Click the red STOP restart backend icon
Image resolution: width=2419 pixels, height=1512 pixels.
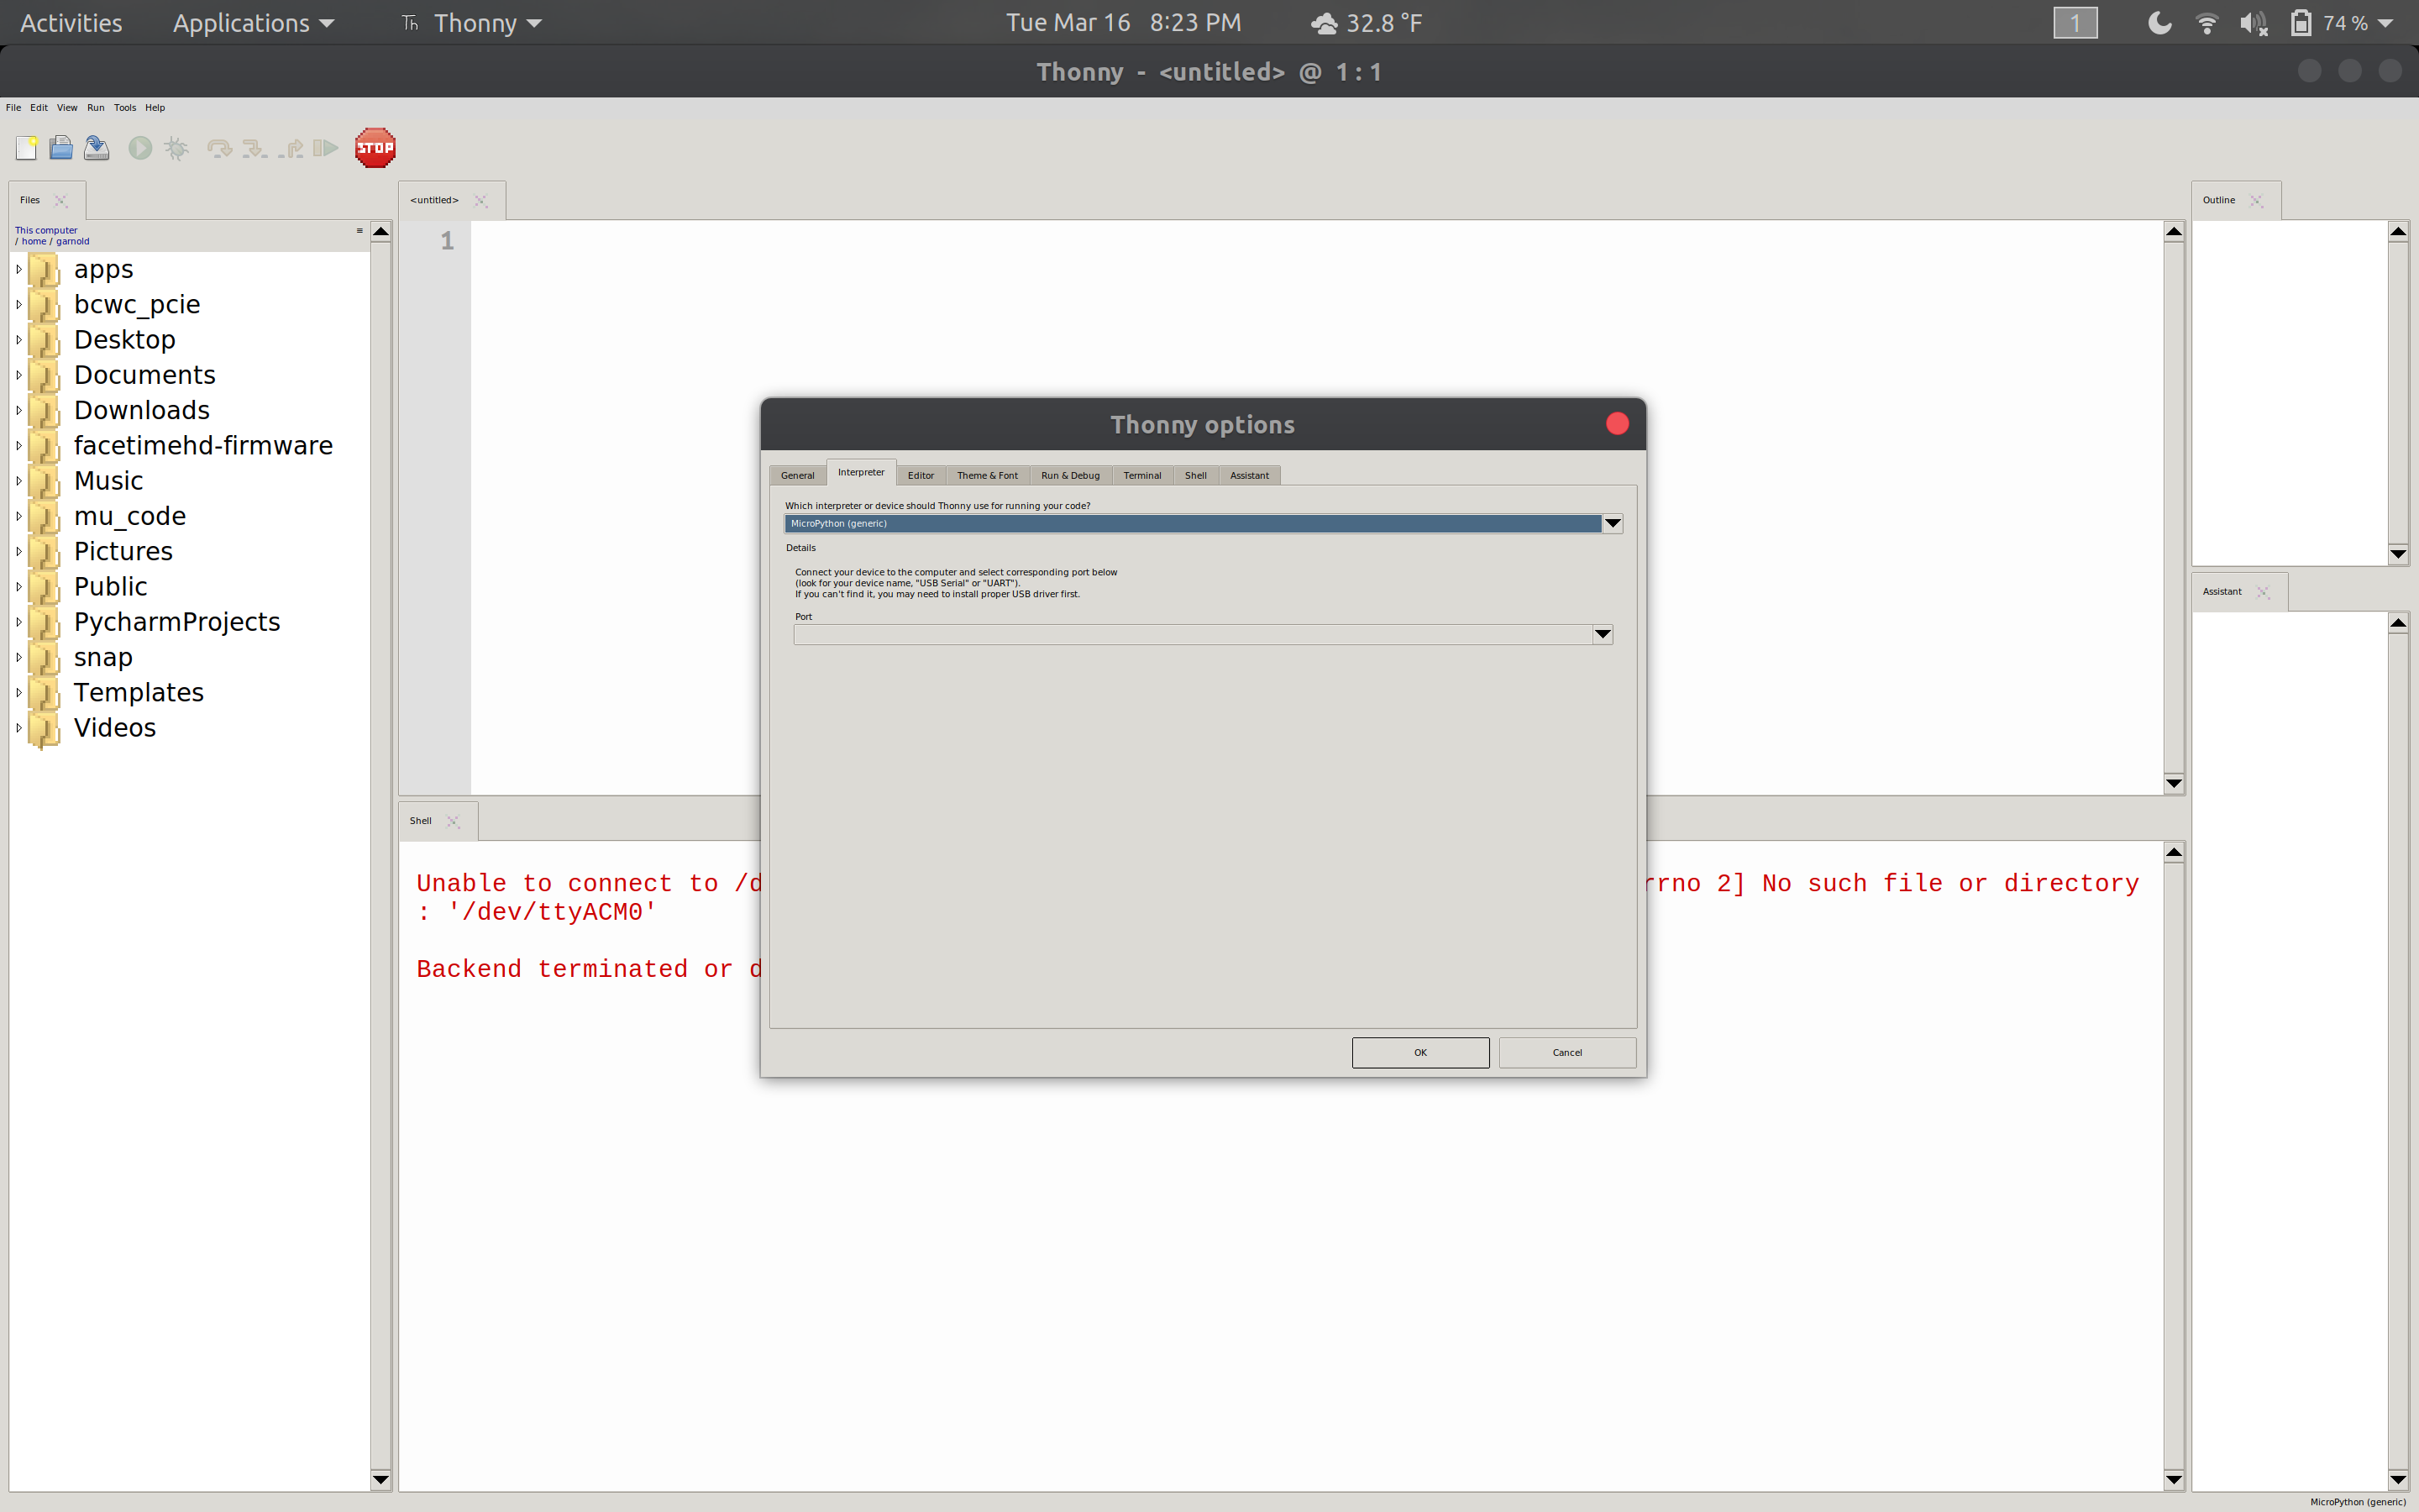pyautogui.click(x=375, y=148)
